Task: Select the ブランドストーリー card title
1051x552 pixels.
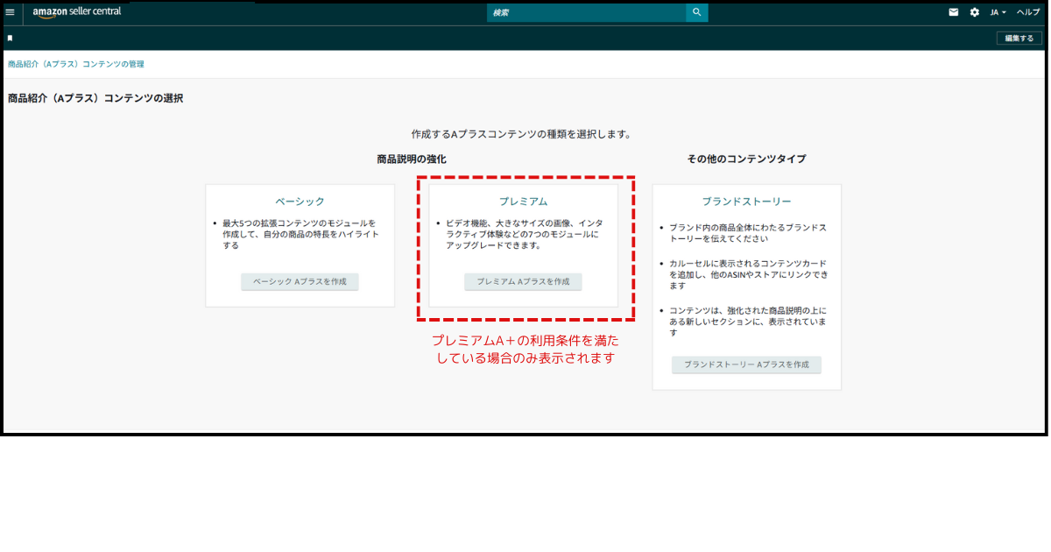Action: click(x=746, y=202)
